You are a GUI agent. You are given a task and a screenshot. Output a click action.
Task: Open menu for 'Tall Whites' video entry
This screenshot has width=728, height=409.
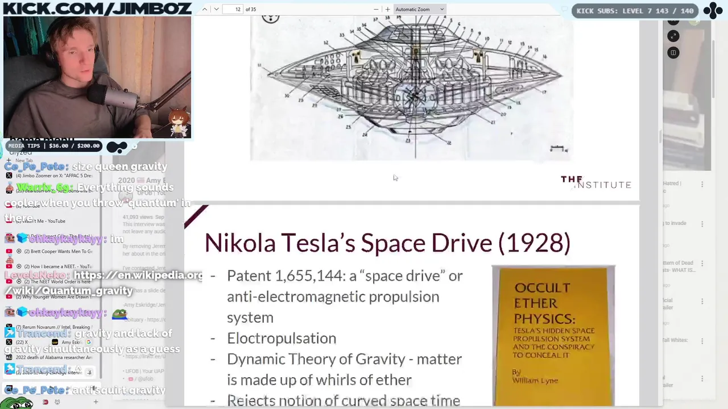point(702,341)
